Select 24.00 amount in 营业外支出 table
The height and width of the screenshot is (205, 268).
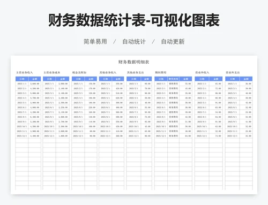pos(248,112)
